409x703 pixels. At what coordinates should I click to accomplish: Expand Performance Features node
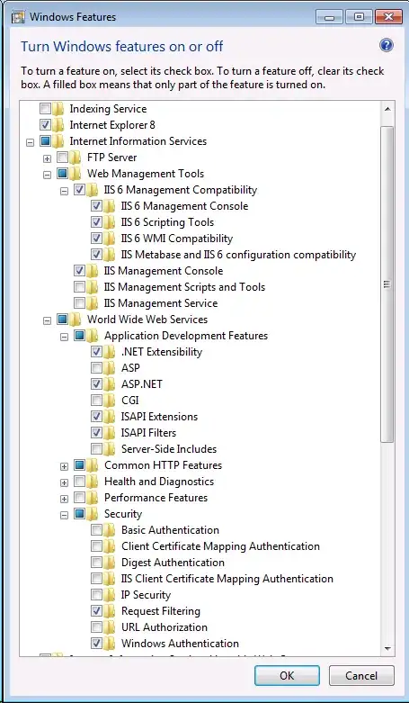[64, 499]
